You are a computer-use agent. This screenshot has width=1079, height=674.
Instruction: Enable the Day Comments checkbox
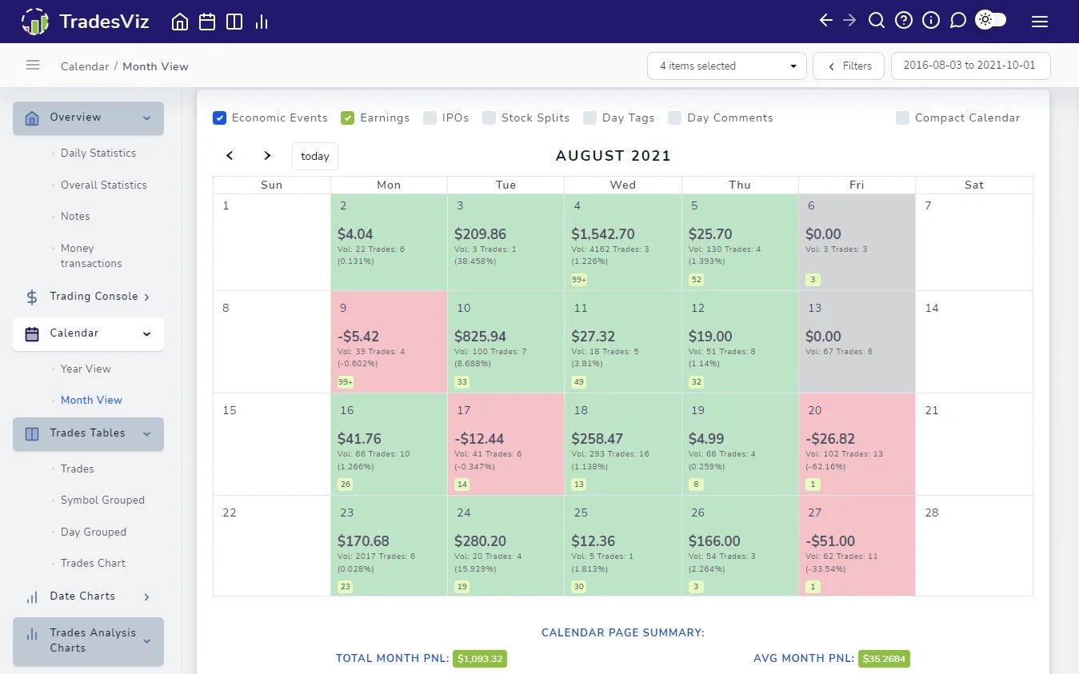pyautogui.click(x=674, y=118)
